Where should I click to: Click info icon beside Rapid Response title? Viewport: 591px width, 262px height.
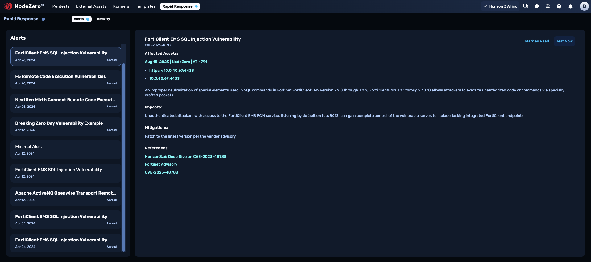[x=43, y=19]
